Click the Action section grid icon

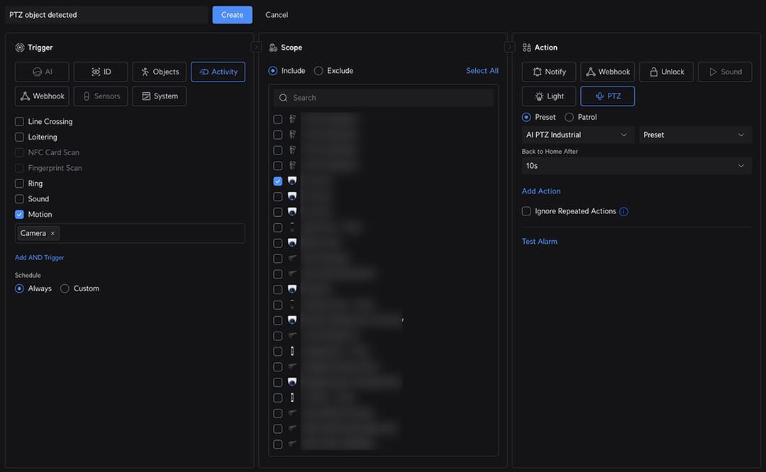[526, 47]
